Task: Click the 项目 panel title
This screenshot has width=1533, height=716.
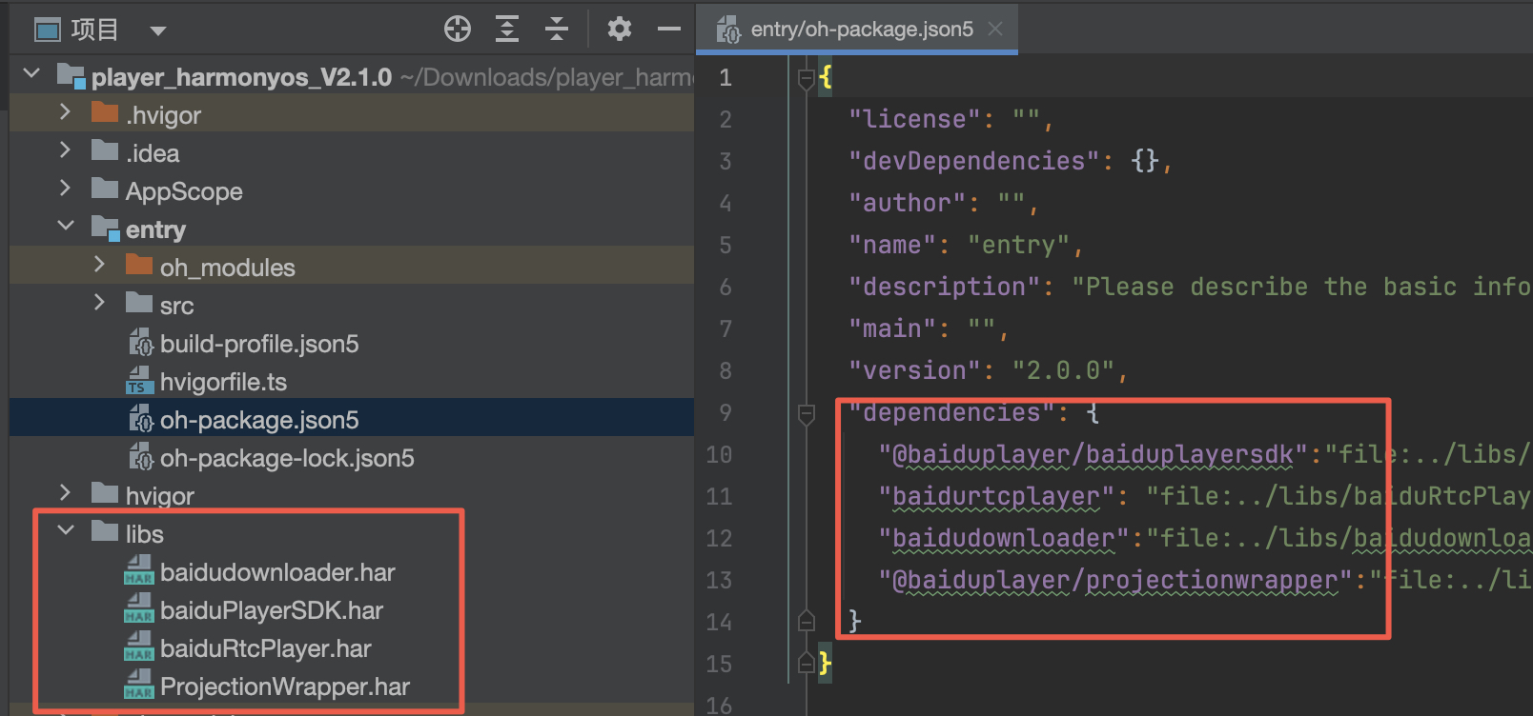Action: pos(94,30)
